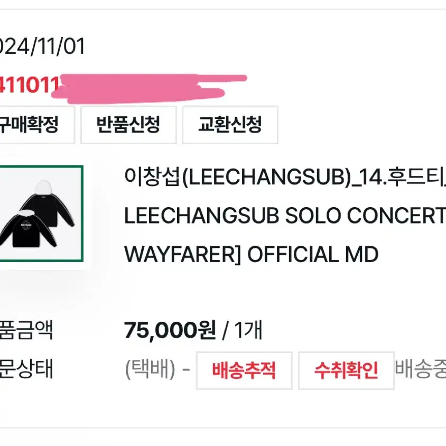
Task: Click the LEECHANGSUB SOLO CONCERT title line
Action: [285, 216]
